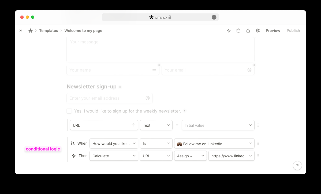321x194 pixels.
Task: Open the three-dot menu for URL row
Action: [x=258, y=125]
